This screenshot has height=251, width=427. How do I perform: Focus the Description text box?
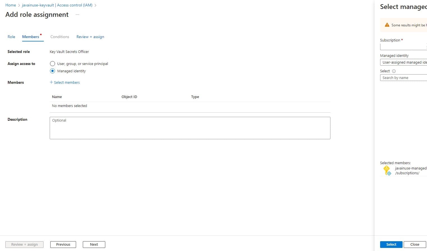point(190,128)
